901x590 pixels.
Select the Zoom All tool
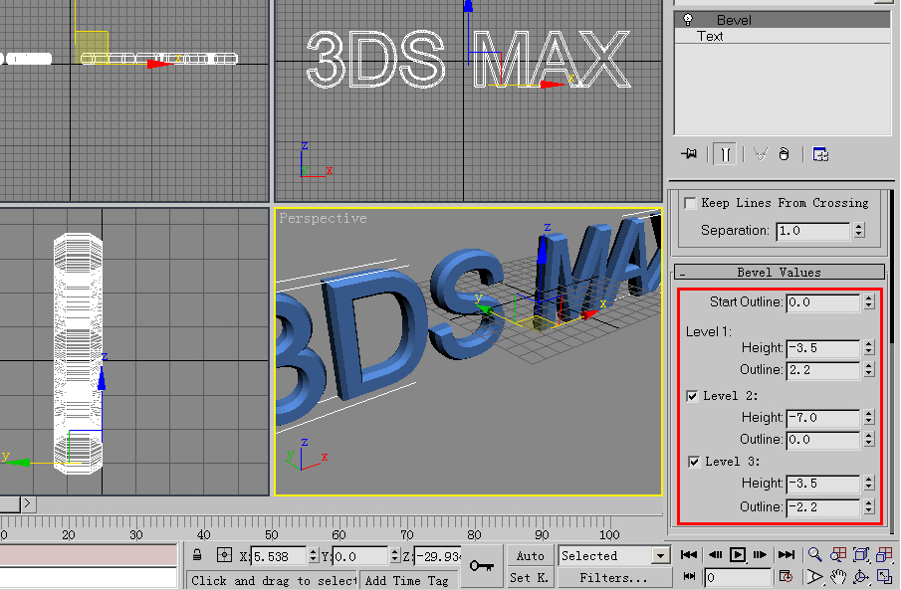click(x=838, y=554)
